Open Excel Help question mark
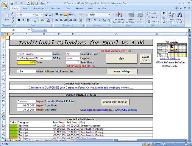 176,8
